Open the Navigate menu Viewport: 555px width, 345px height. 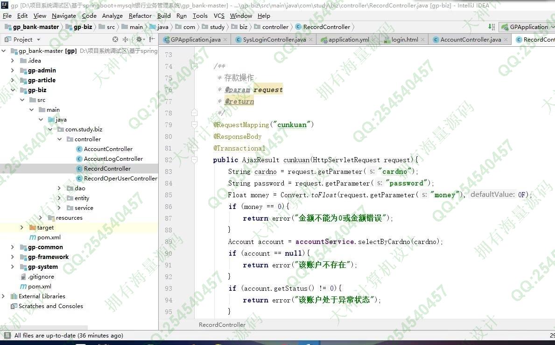(63, 15)
